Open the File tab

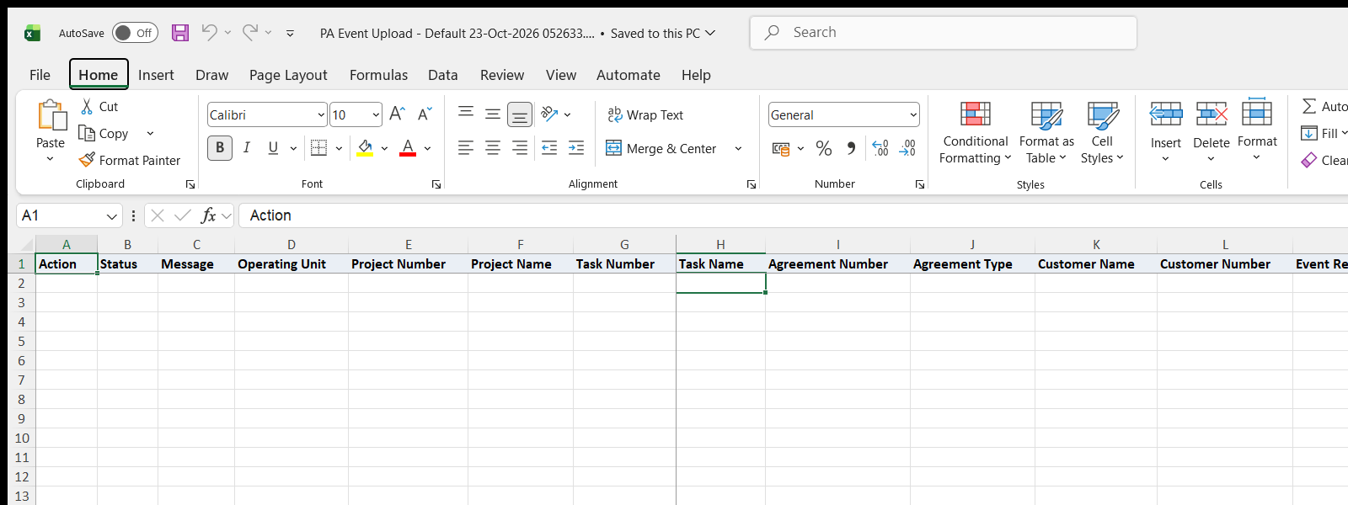click(40, 75)
